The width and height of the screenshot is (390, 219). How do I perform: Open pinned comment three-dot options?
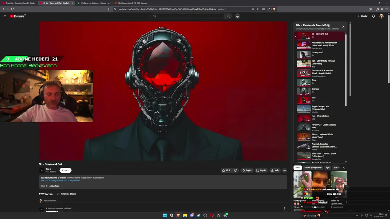(284, 208)
